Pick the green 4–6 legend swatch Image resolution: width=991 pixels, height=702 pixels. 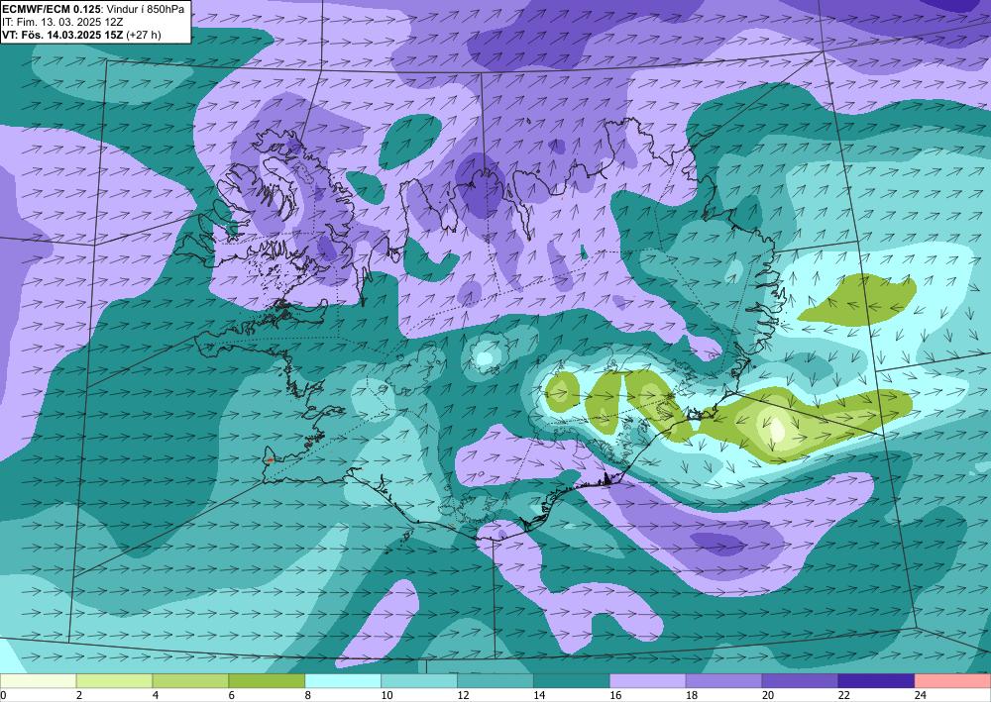pos(190,681)
